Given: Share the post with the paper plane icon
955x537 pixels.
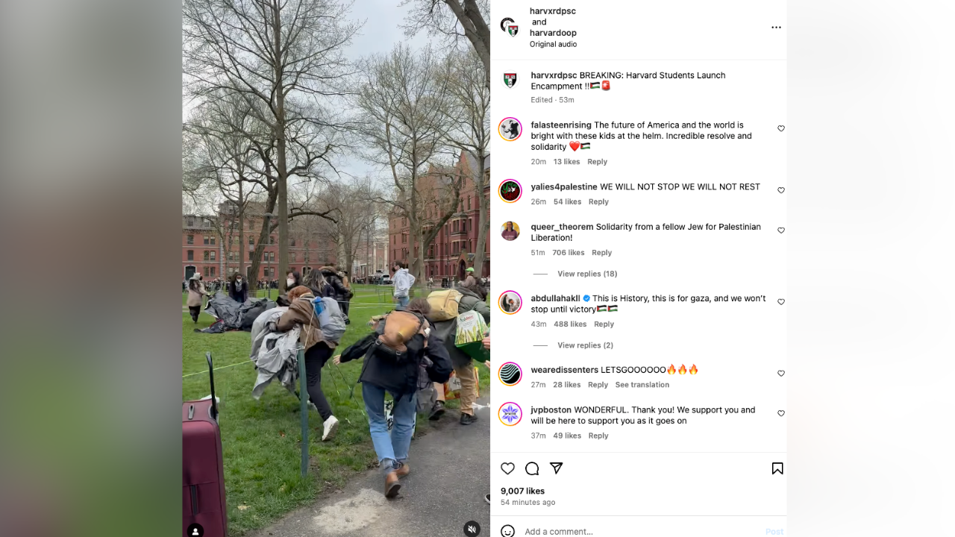Looking at the screenshot, I should [556, 468].
